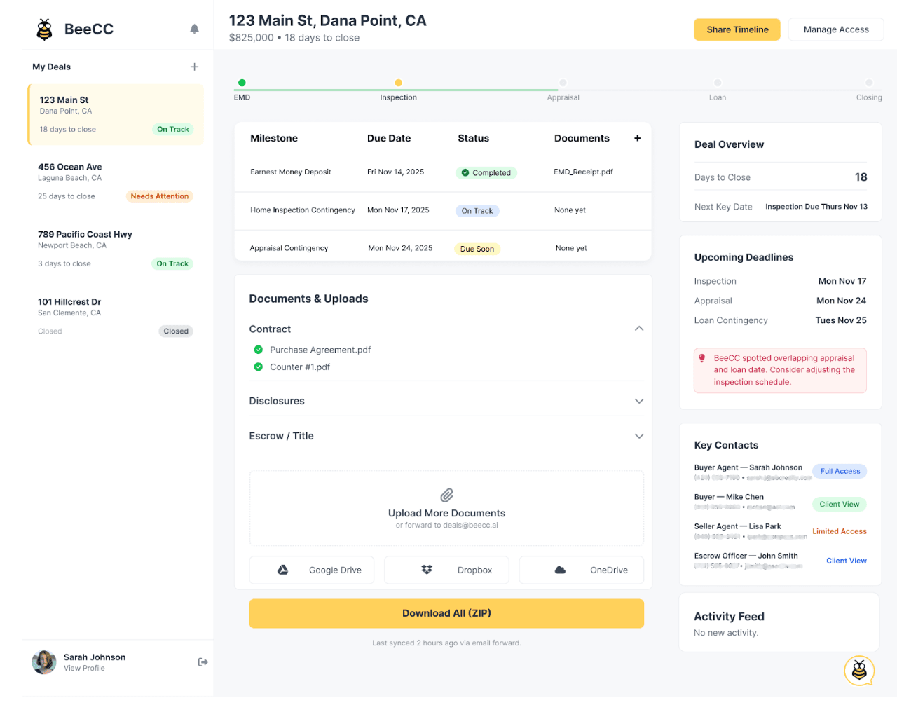Connect Dropbox for uploads
The height and width of the screenshot is (705, 897).
[446, 570]
